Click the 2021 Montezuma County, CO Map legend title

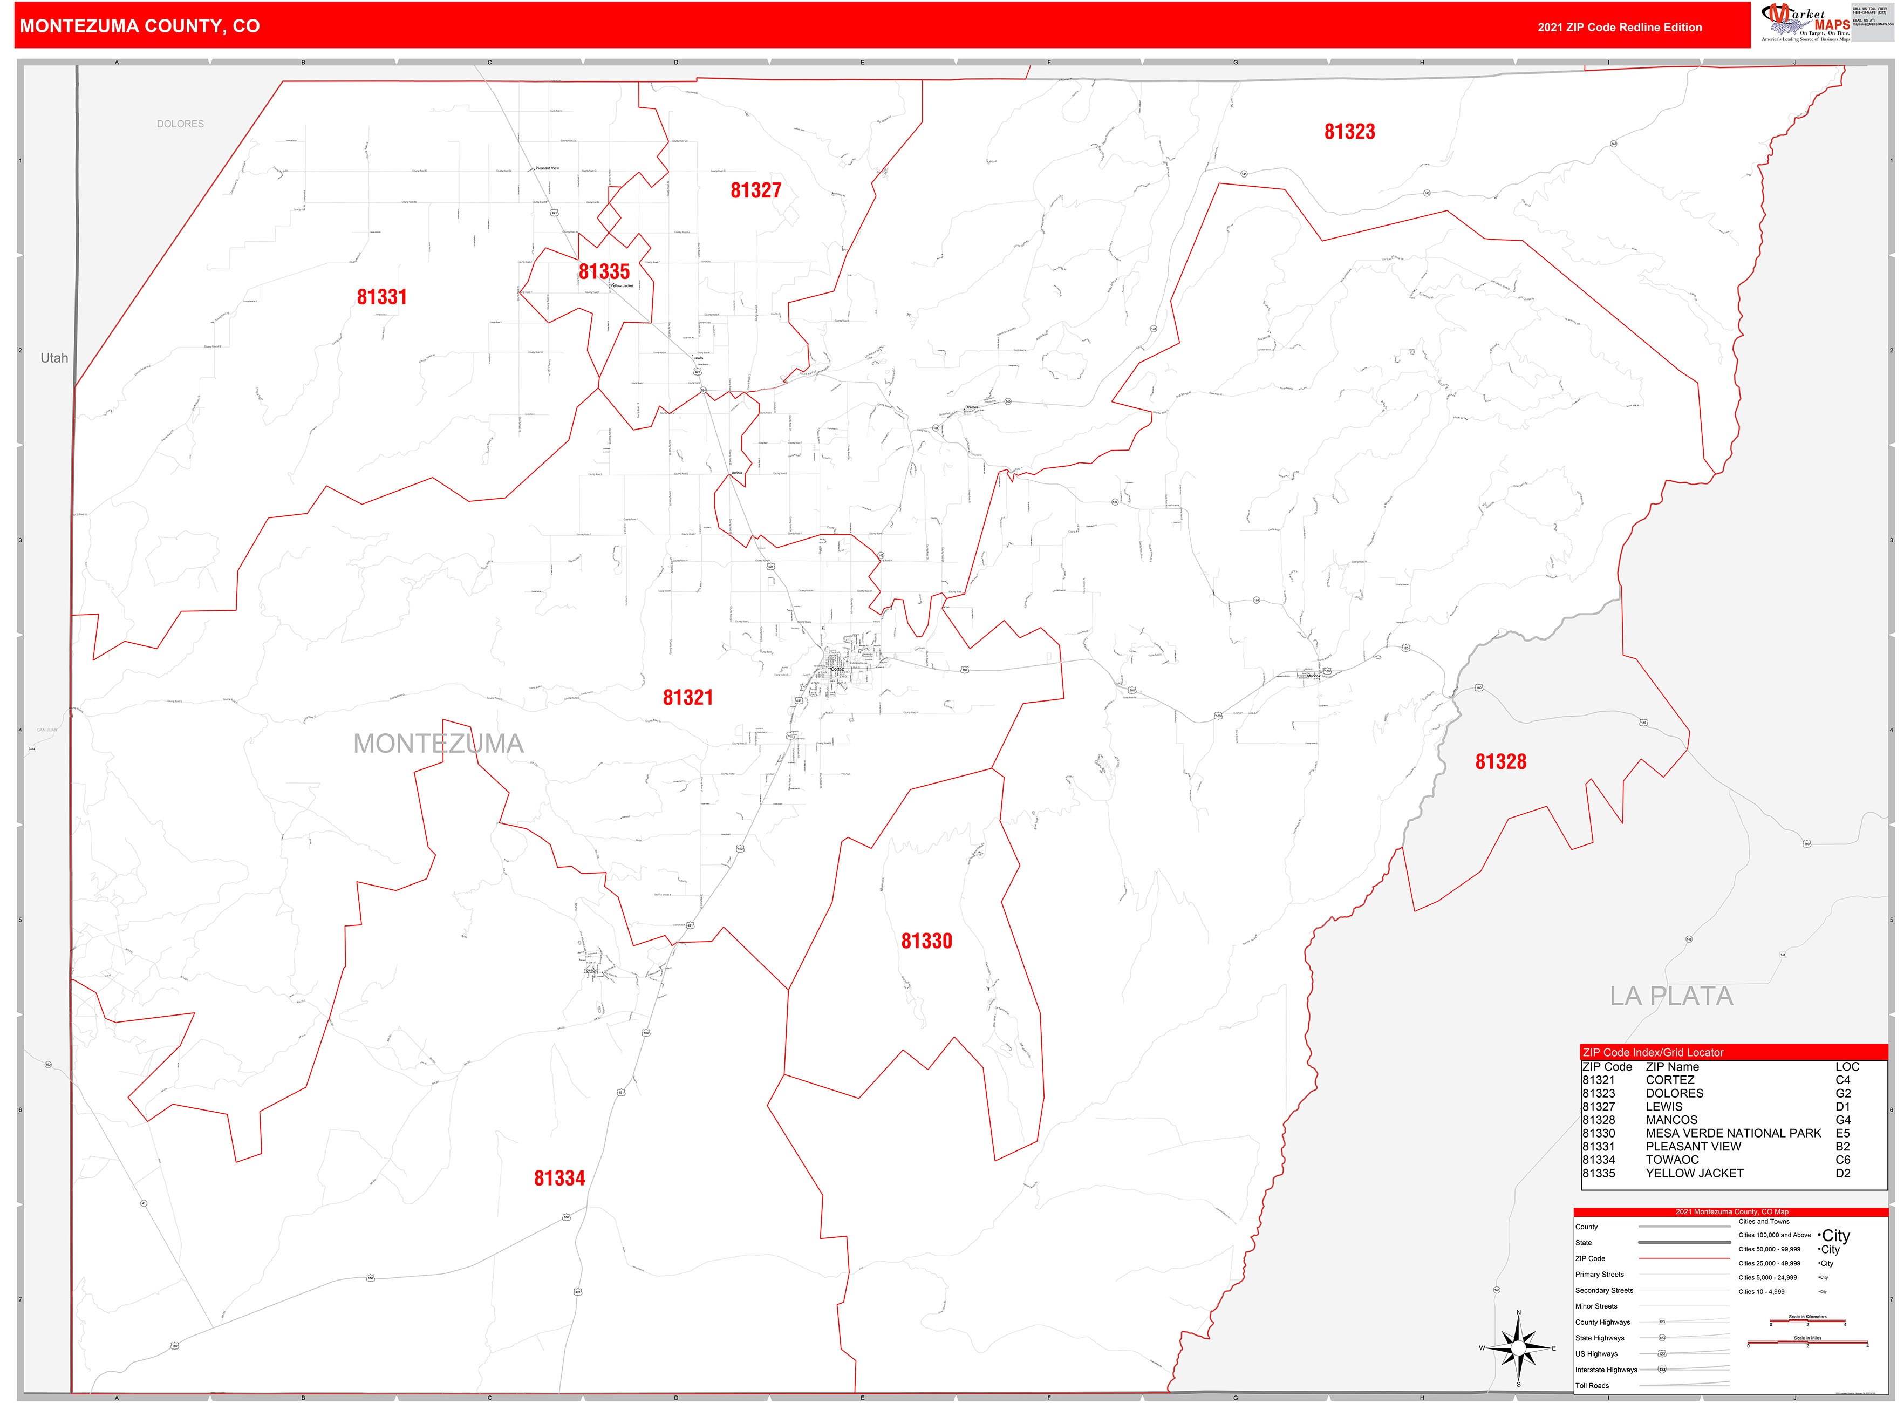pyautogui.click(x=1732, y=1212)
